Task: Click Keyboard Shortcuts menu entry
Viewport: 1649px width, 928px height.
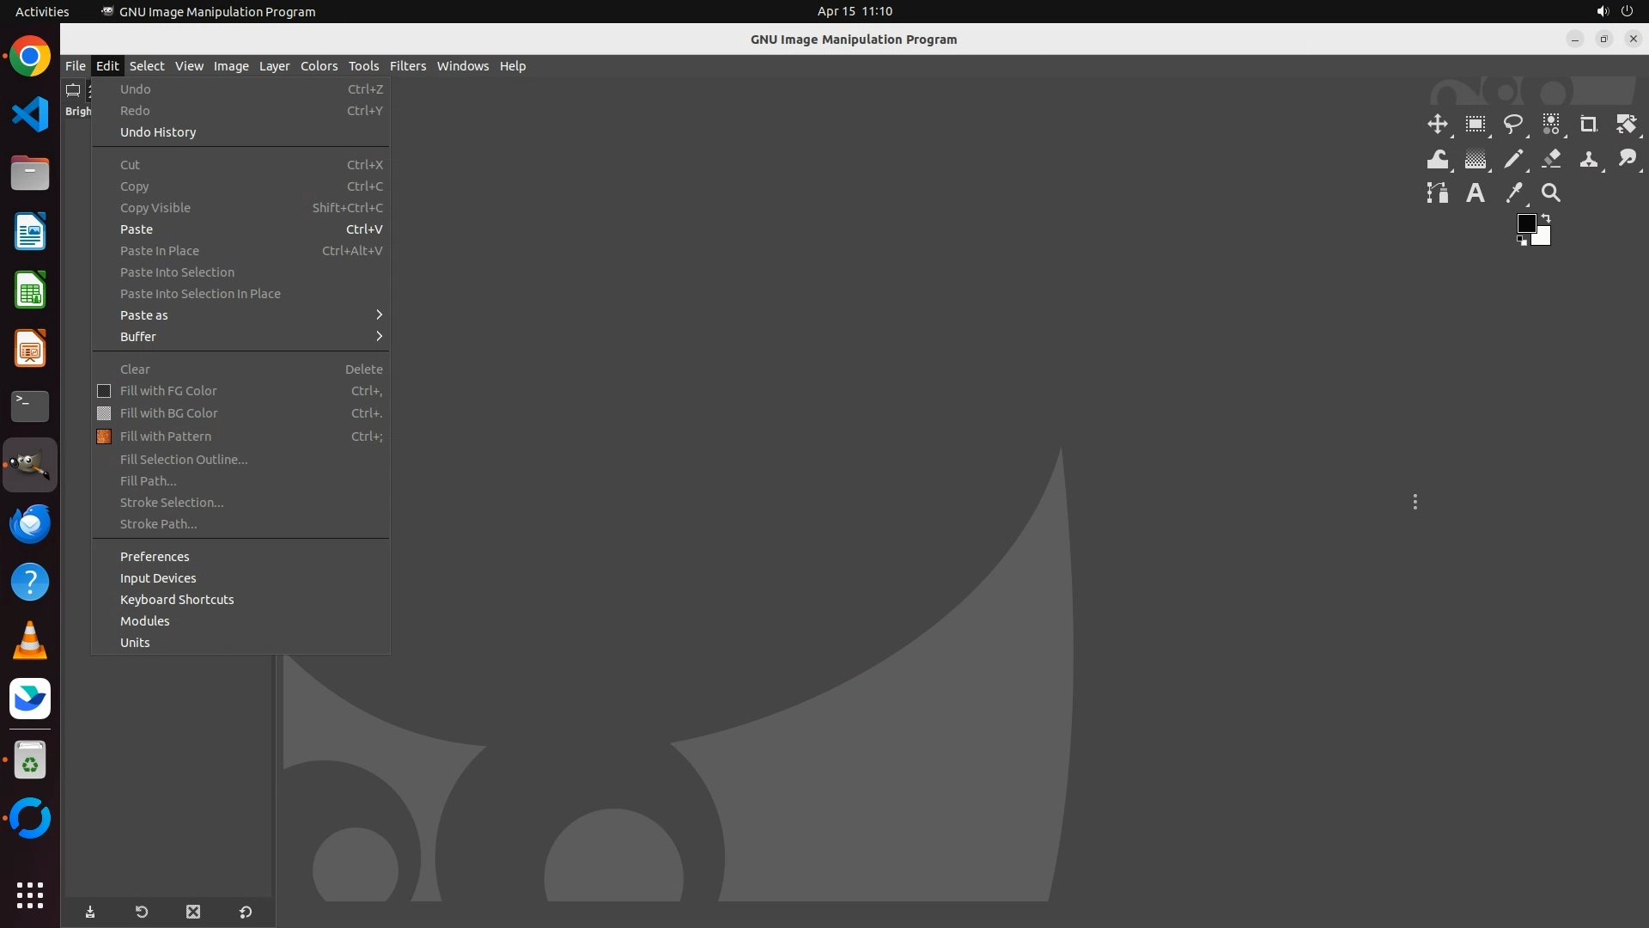Action: pos(177,600)
